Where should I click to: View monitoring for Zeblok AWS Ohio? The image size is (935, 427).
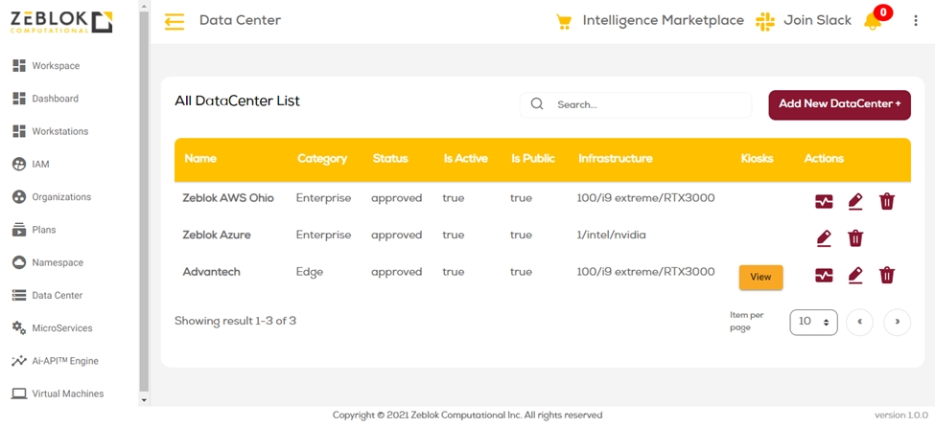click(x=824, y=201)
